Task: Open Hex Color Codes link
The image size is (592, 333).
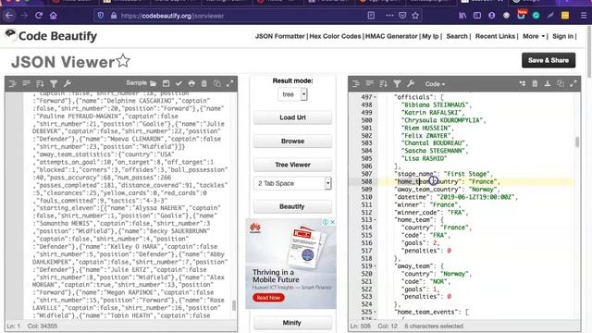Action: 335,36
